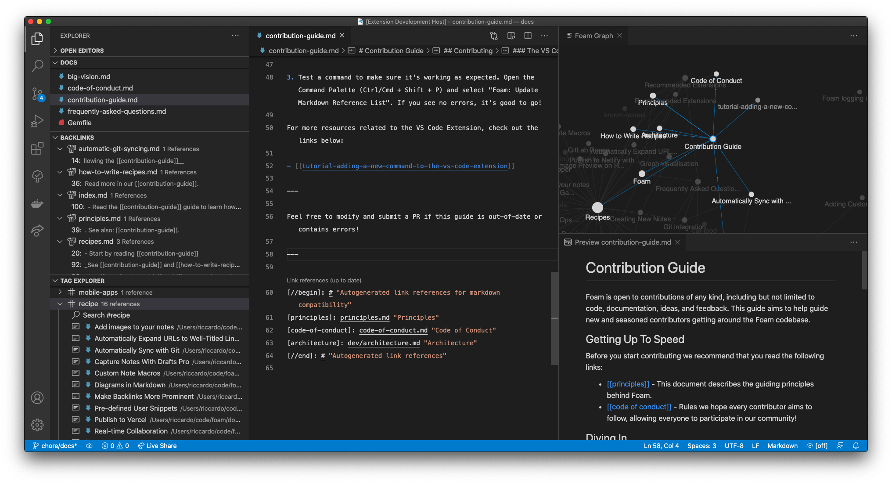
Task: Expand the mobile-apps tag in Tag Explorer
Action: coord(61,292)
